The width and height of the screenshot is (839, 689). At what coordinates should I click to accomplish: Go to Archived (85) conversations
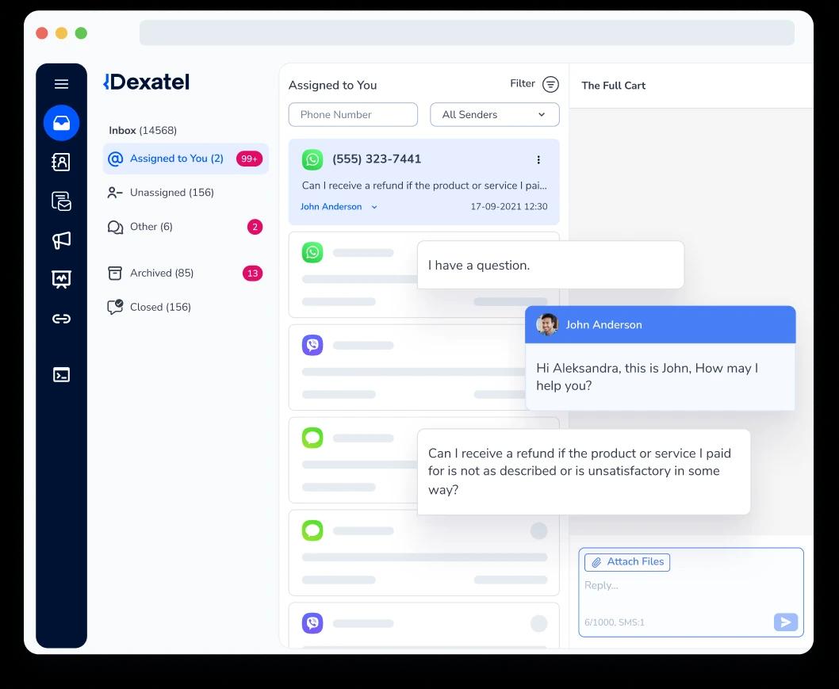(162, 273)
